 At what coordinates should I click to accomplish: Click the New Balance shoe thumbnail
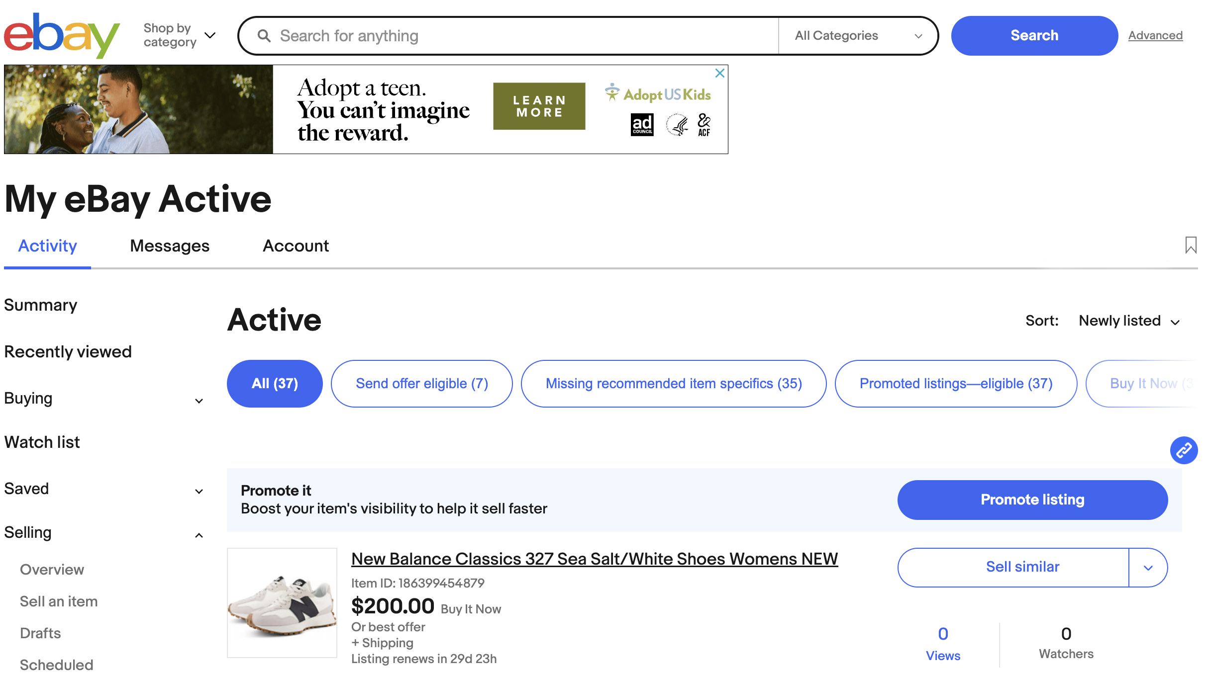click(282, 603)
